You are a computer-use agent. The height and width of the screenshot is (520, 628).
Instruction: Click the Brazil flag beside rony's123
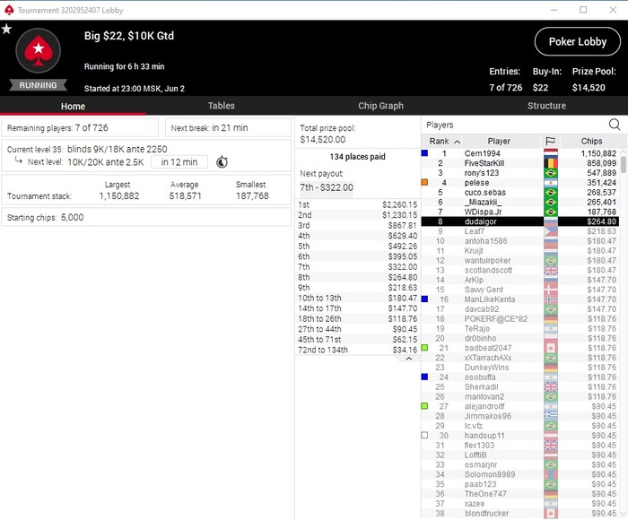click(551, 173)
